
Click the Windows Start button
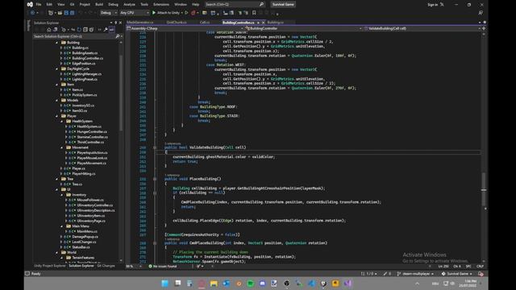(164, 284)
